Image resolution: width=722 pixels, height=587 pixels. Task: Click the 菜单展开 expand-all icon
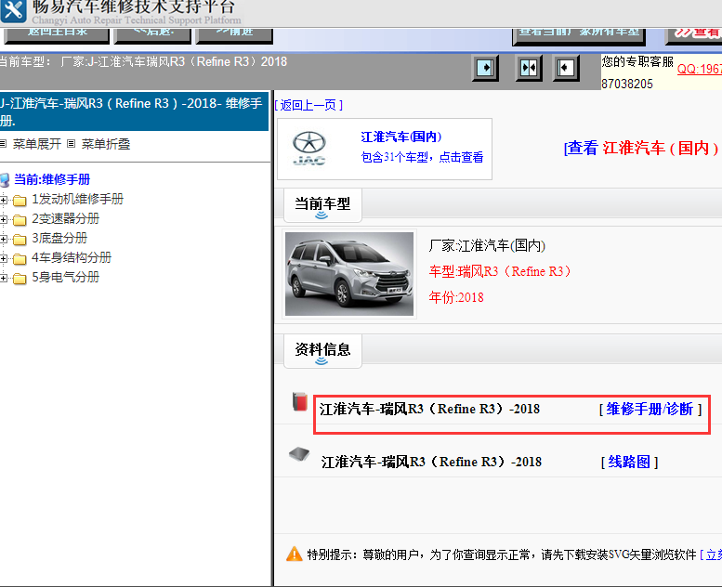coord(3,144)
